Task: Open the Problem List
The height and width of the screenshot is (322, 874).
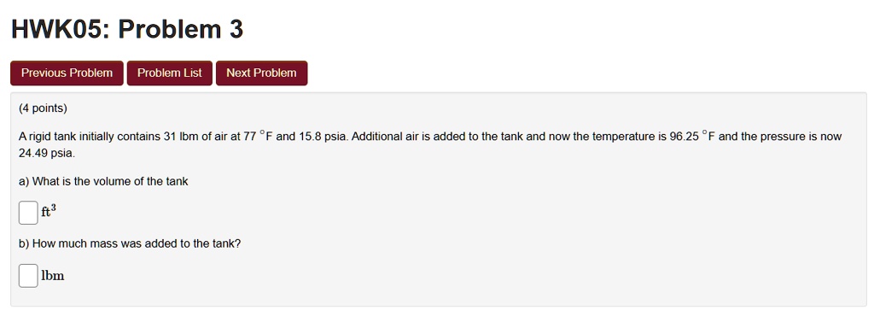Action: coord(170,73)
